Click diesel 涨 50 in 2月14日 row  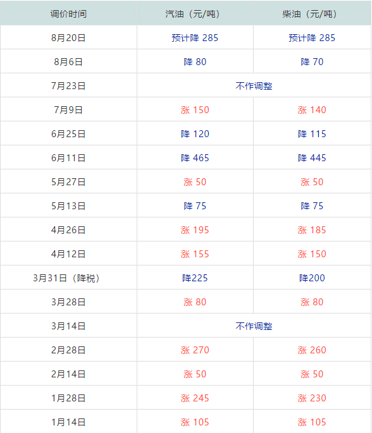(312, 374)
